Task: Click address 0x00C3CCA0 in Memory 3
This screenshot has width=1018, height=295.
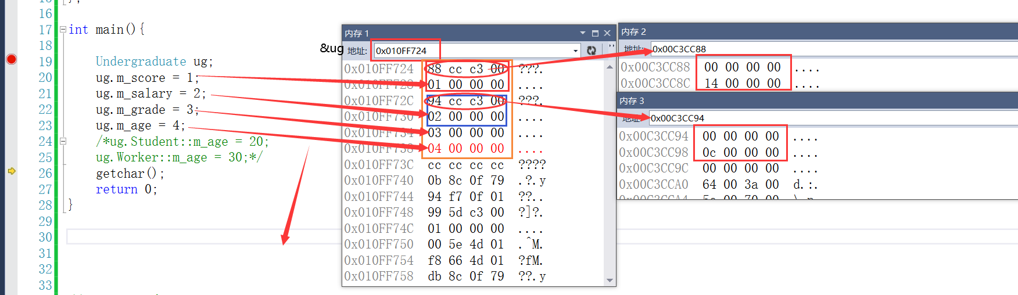Action: [654, 185]
